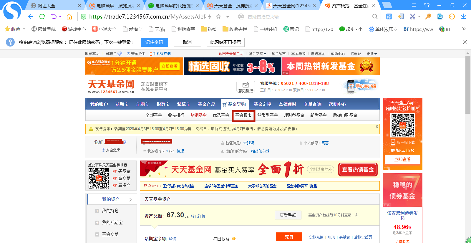
Task: Click the QR code in 天天基金App ad
Action: tap(402, 125)
